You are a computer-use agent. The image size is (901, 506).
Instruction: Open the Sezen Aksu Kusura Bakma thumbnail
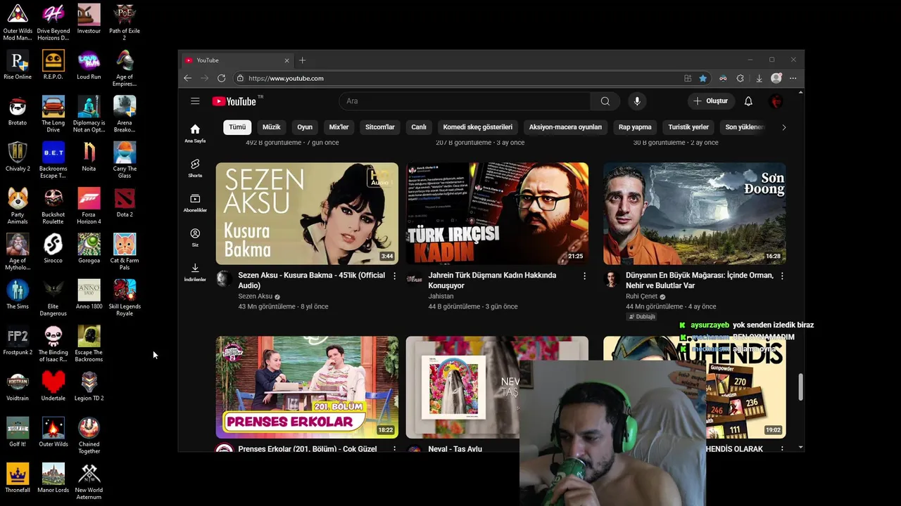pyautogui.click(x=307, y=214)
